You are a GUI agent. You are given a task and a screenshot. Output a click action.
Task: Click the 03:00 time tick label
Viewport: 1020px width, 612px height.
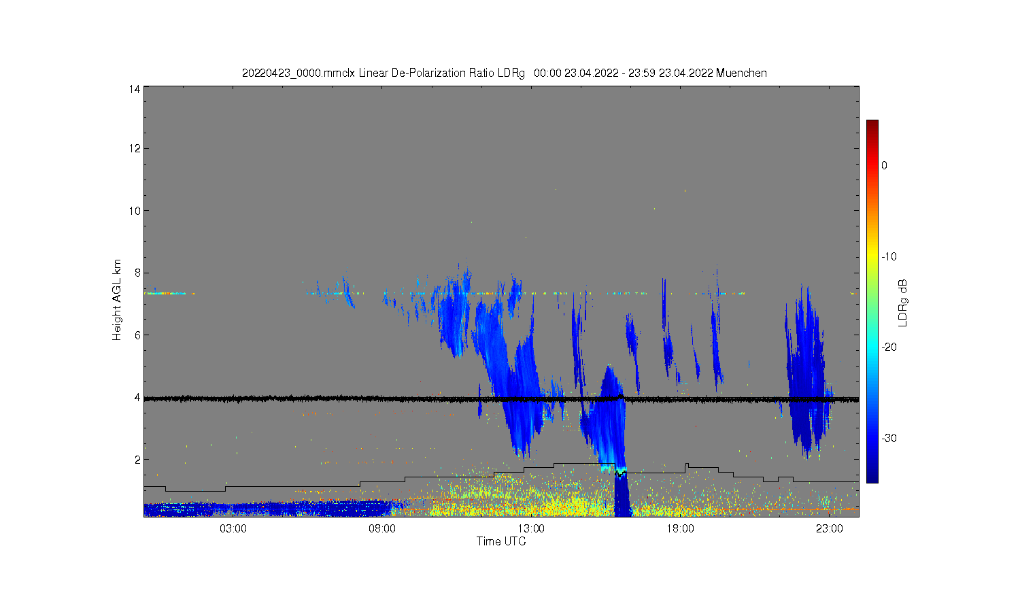(233, 529)
